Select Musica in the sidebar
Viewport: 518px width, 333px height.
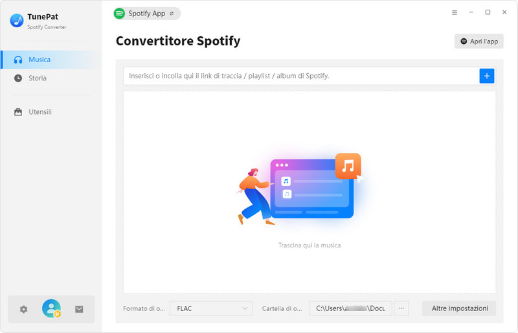(x=51, y=60)
